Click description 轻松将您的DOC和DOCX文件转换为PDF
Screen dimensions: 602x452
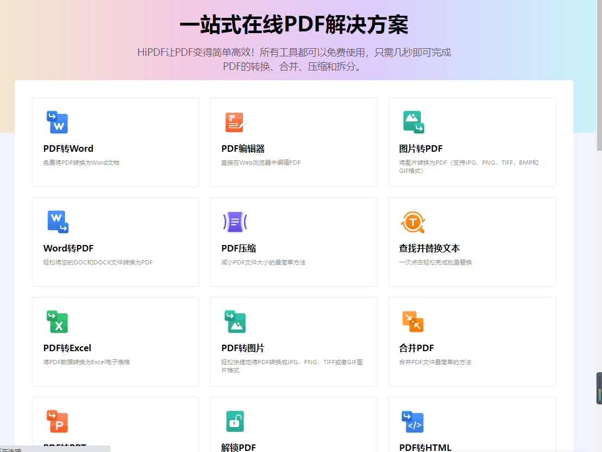pyautogui.click(x=98, y=262)
